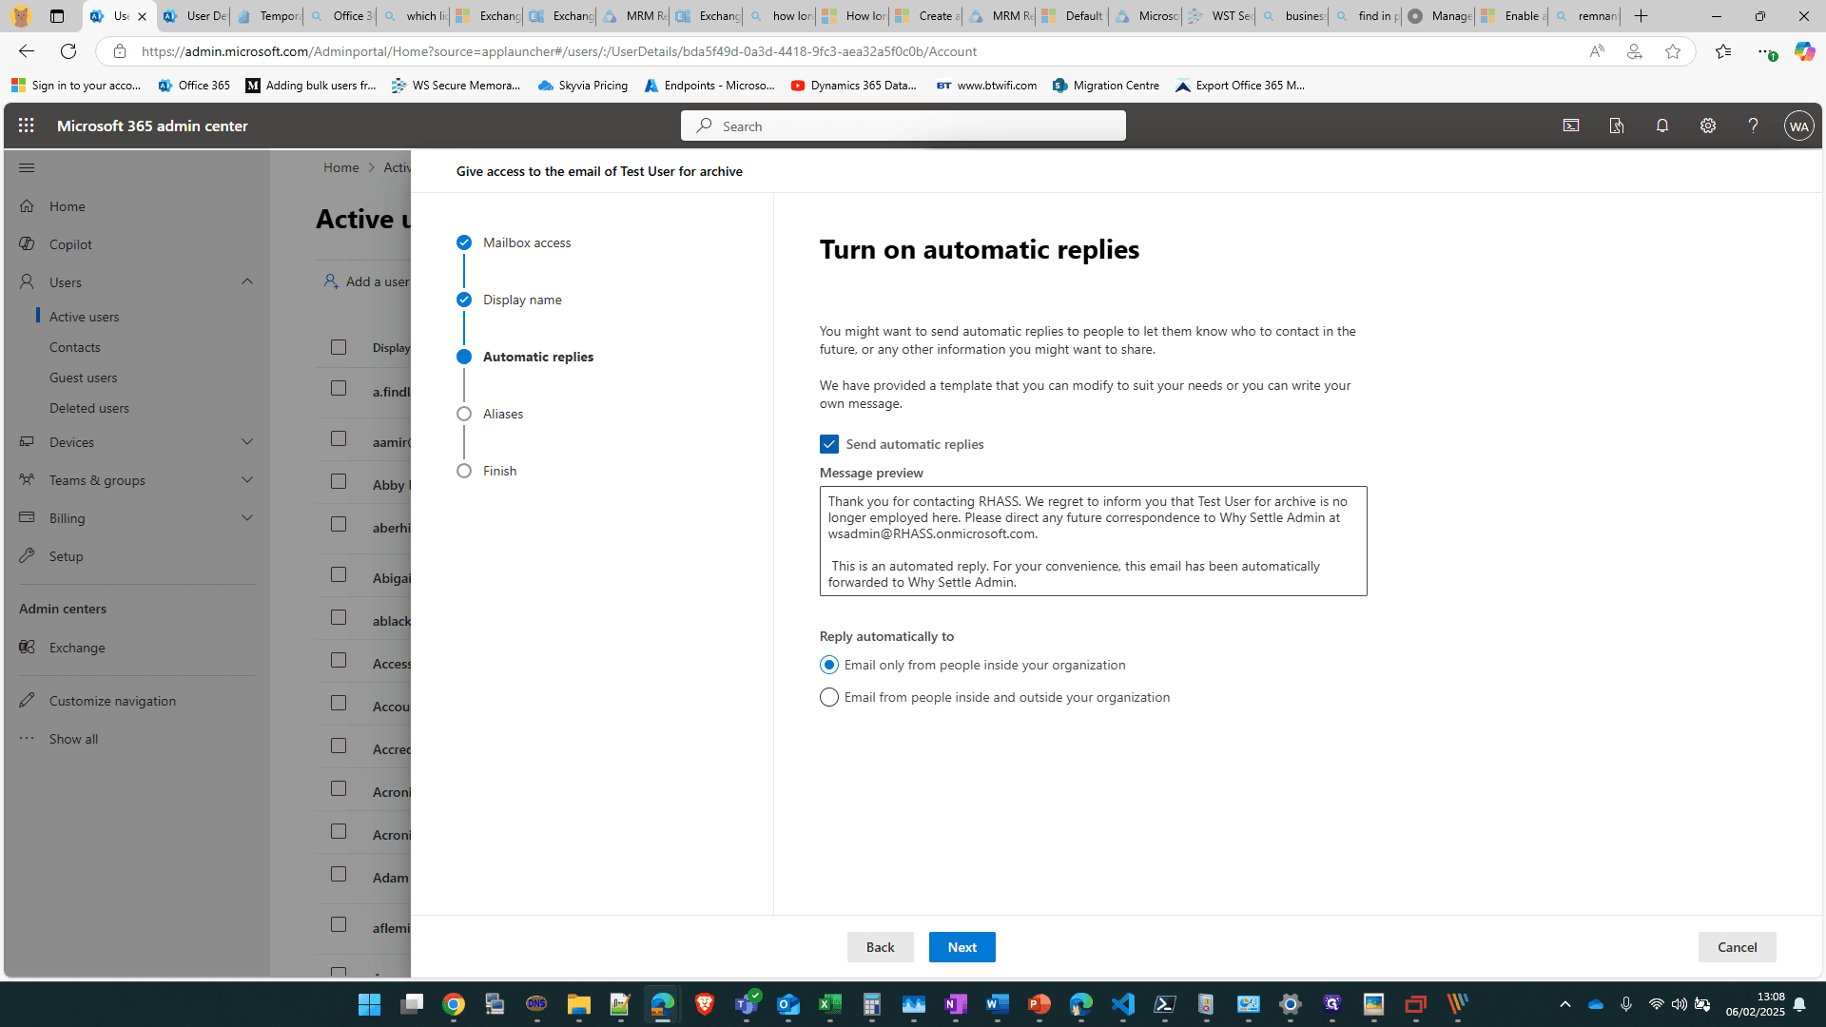Expand the Billing nav section

(247, 518)
